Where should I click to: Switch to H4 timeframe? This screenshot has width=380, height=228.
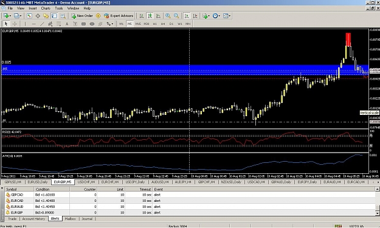[163, 24]
